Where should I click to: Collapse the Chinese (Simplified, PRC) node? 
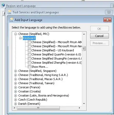click(15, 34)
